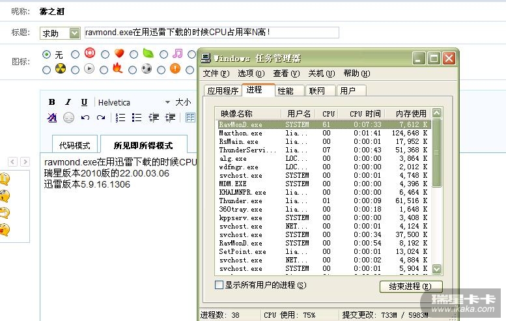Switch to the 用户 tab
The image size is (506, 321).
[x=351, y=91]
